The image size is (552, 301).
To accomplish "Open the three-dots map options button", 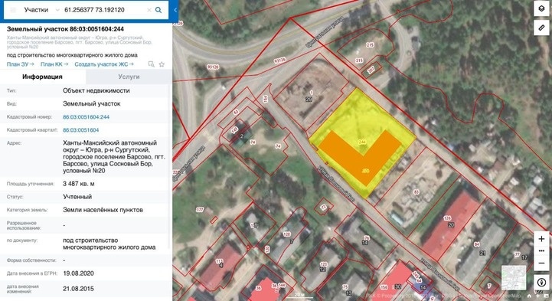I will click(x=541, y=251).
